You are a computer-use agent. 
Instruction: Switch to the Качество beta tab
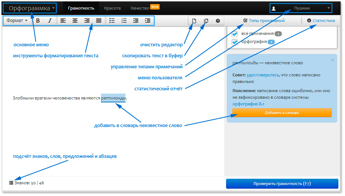(145, 8)
